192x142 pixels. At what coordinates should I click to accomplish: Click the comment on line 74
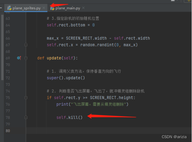(x=96, y=91)
